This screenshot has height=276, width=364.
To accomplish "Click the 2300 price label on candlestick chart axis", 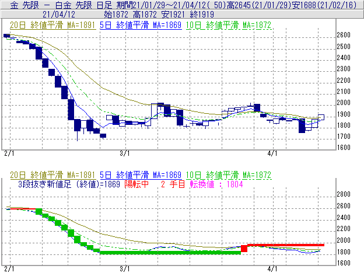I will 344,69.
